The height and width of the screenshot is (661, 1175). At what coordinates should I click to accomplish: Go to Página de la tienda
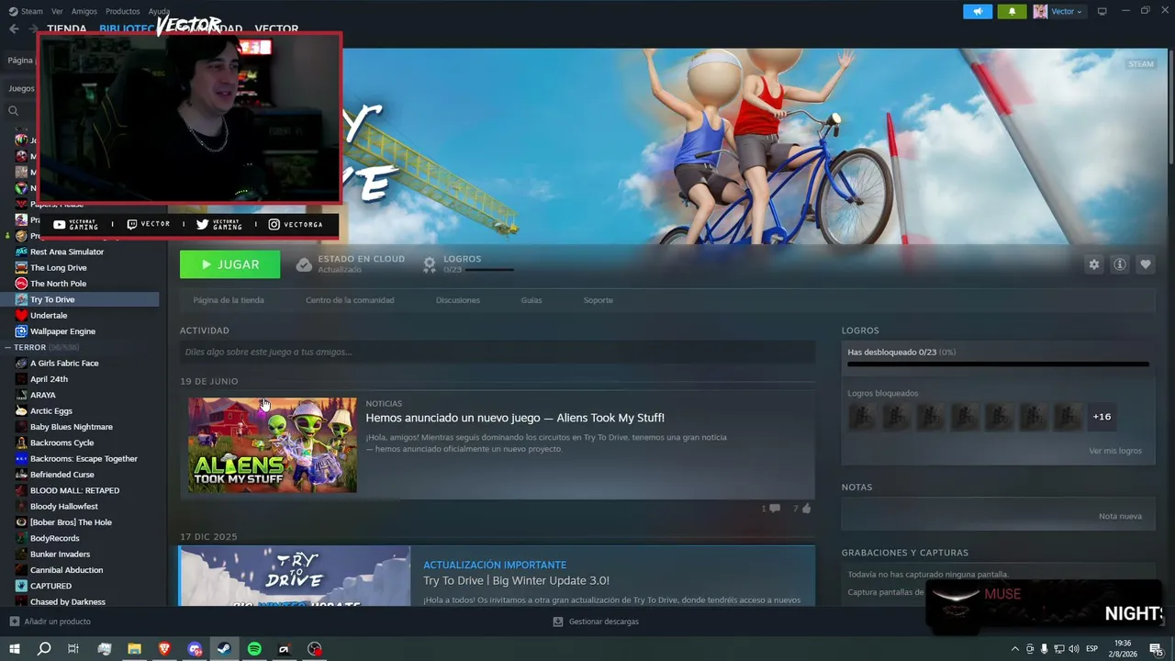229,300
